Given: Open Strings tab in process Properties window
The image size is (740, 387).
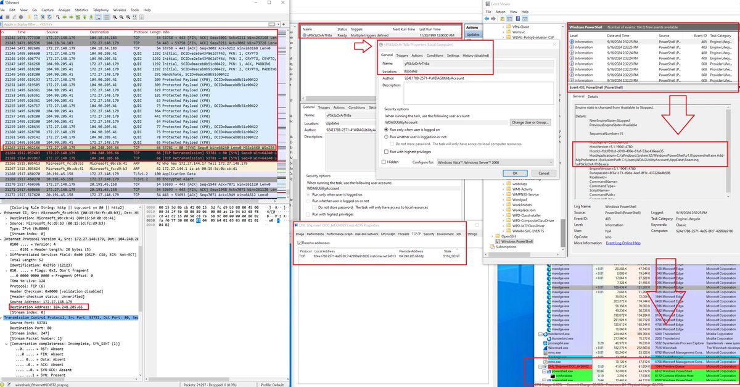Looking at the screenshot, I should point(472,234).
